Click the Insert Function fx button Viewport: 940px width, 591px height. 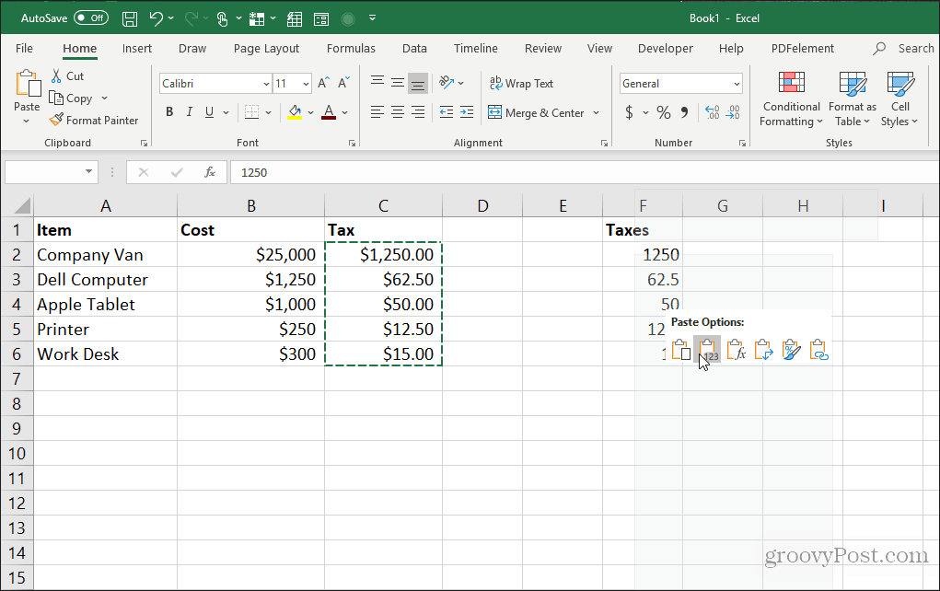209,173
